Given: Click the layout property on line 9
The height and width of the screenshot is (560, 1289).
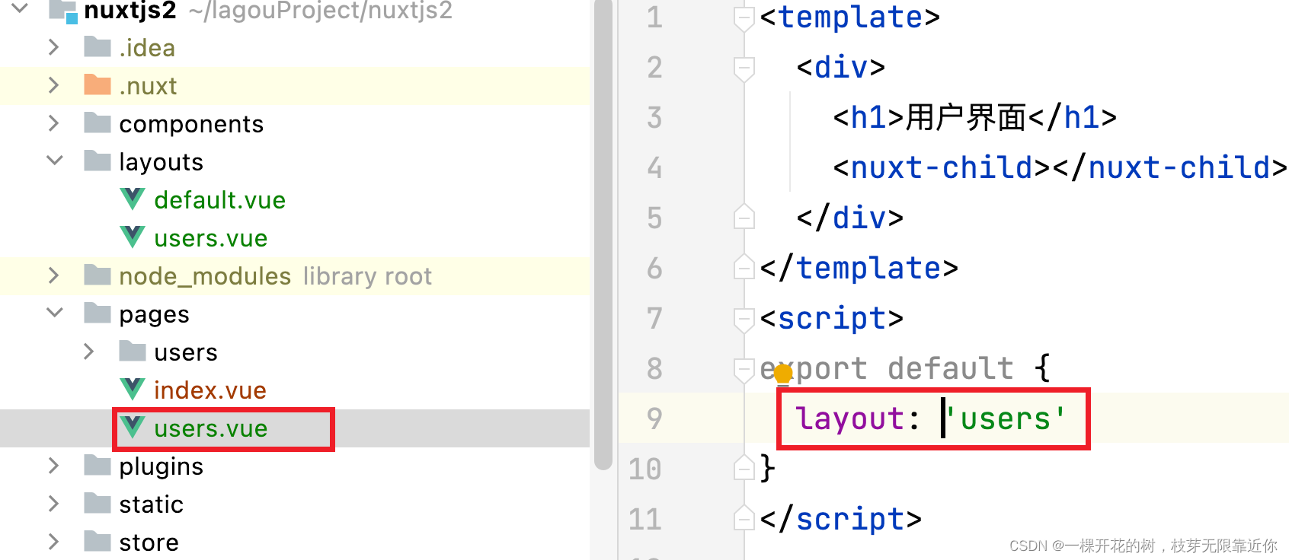Looking at the screenshot, I should 849,418.
